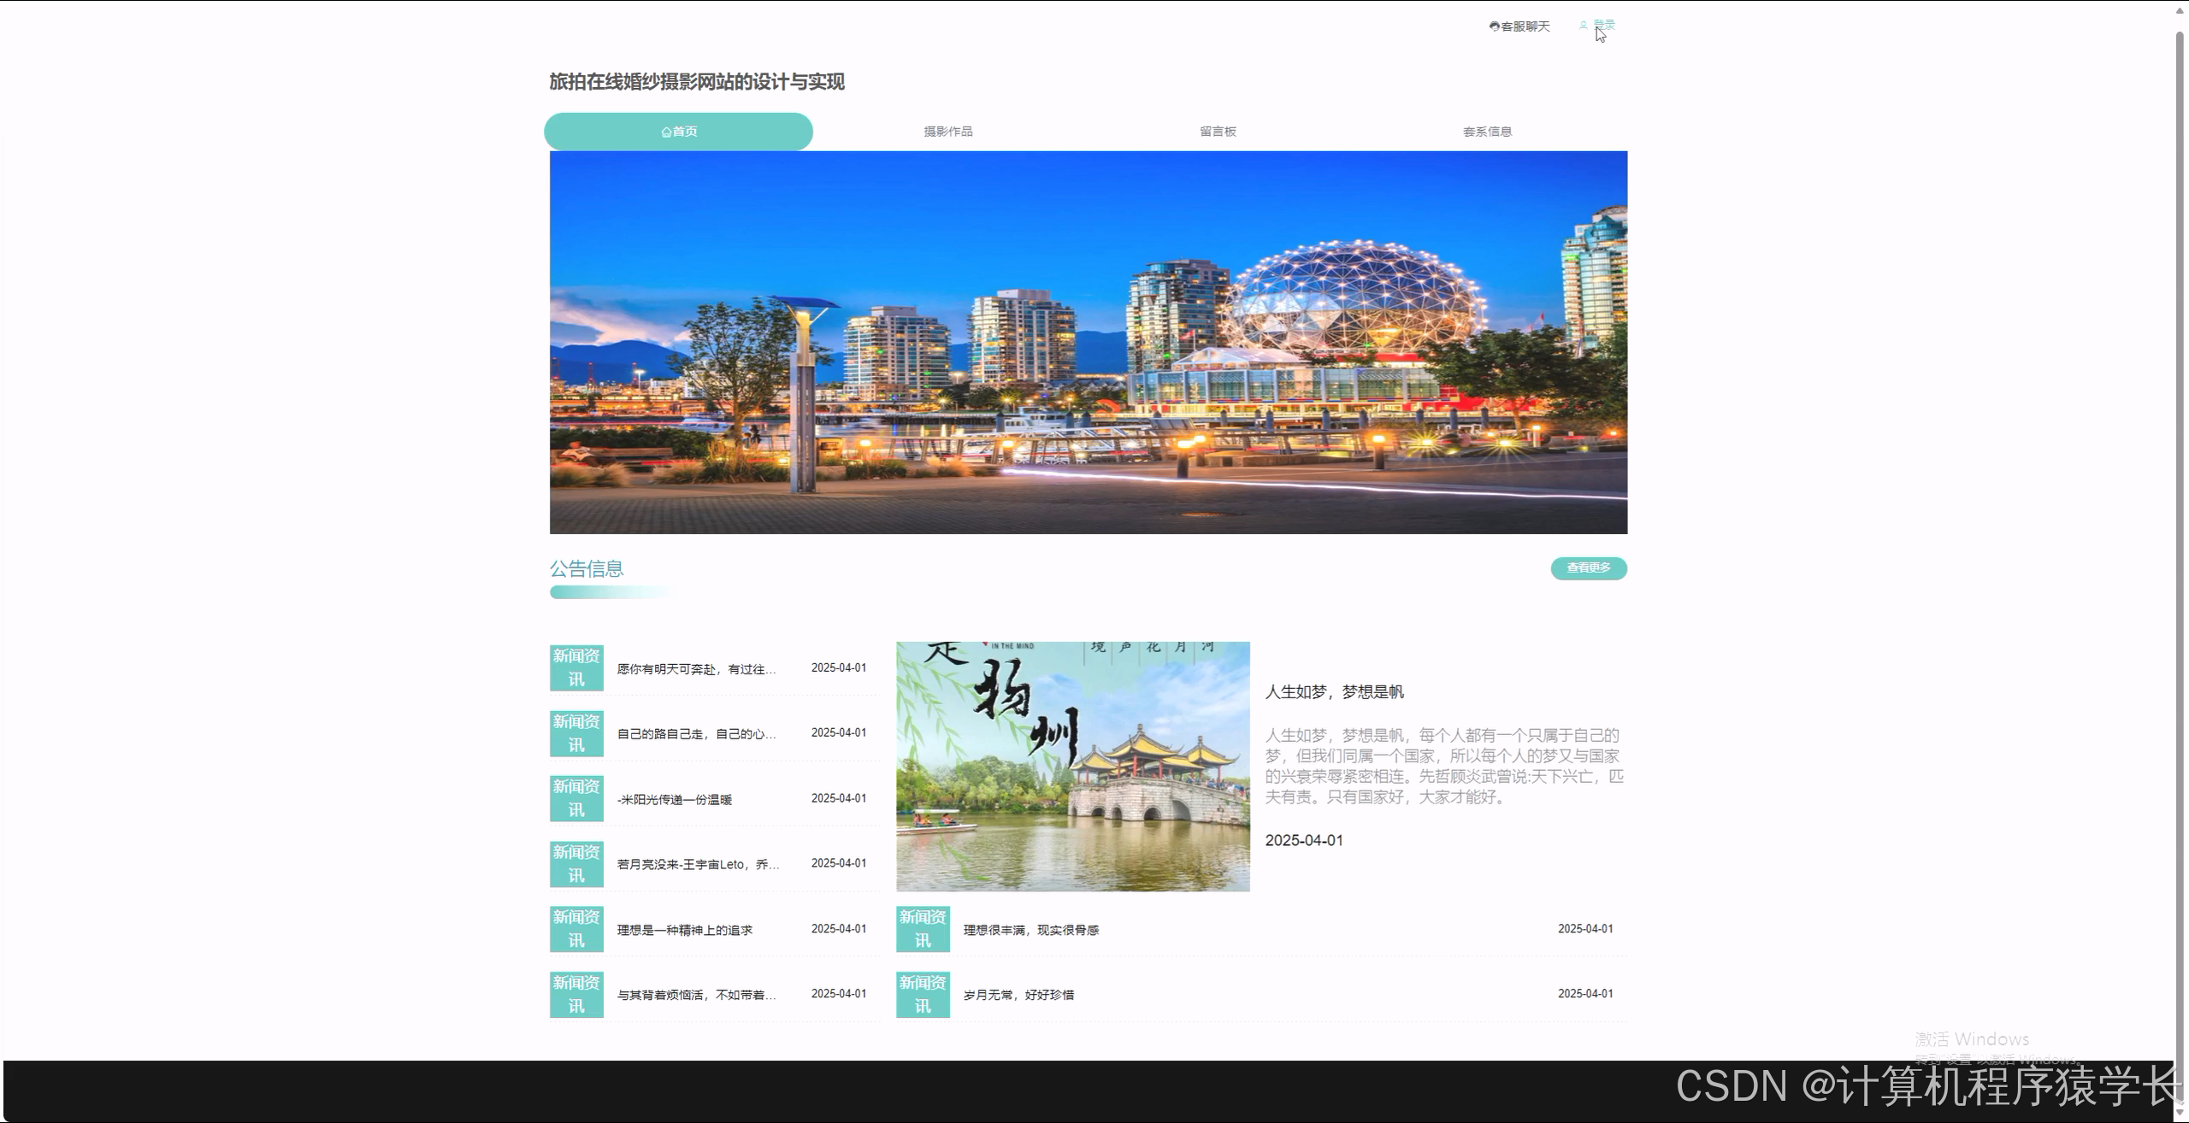Open the 留言板 tab
This screenshot has width=2189, height=1123.
pos(1218,131)
